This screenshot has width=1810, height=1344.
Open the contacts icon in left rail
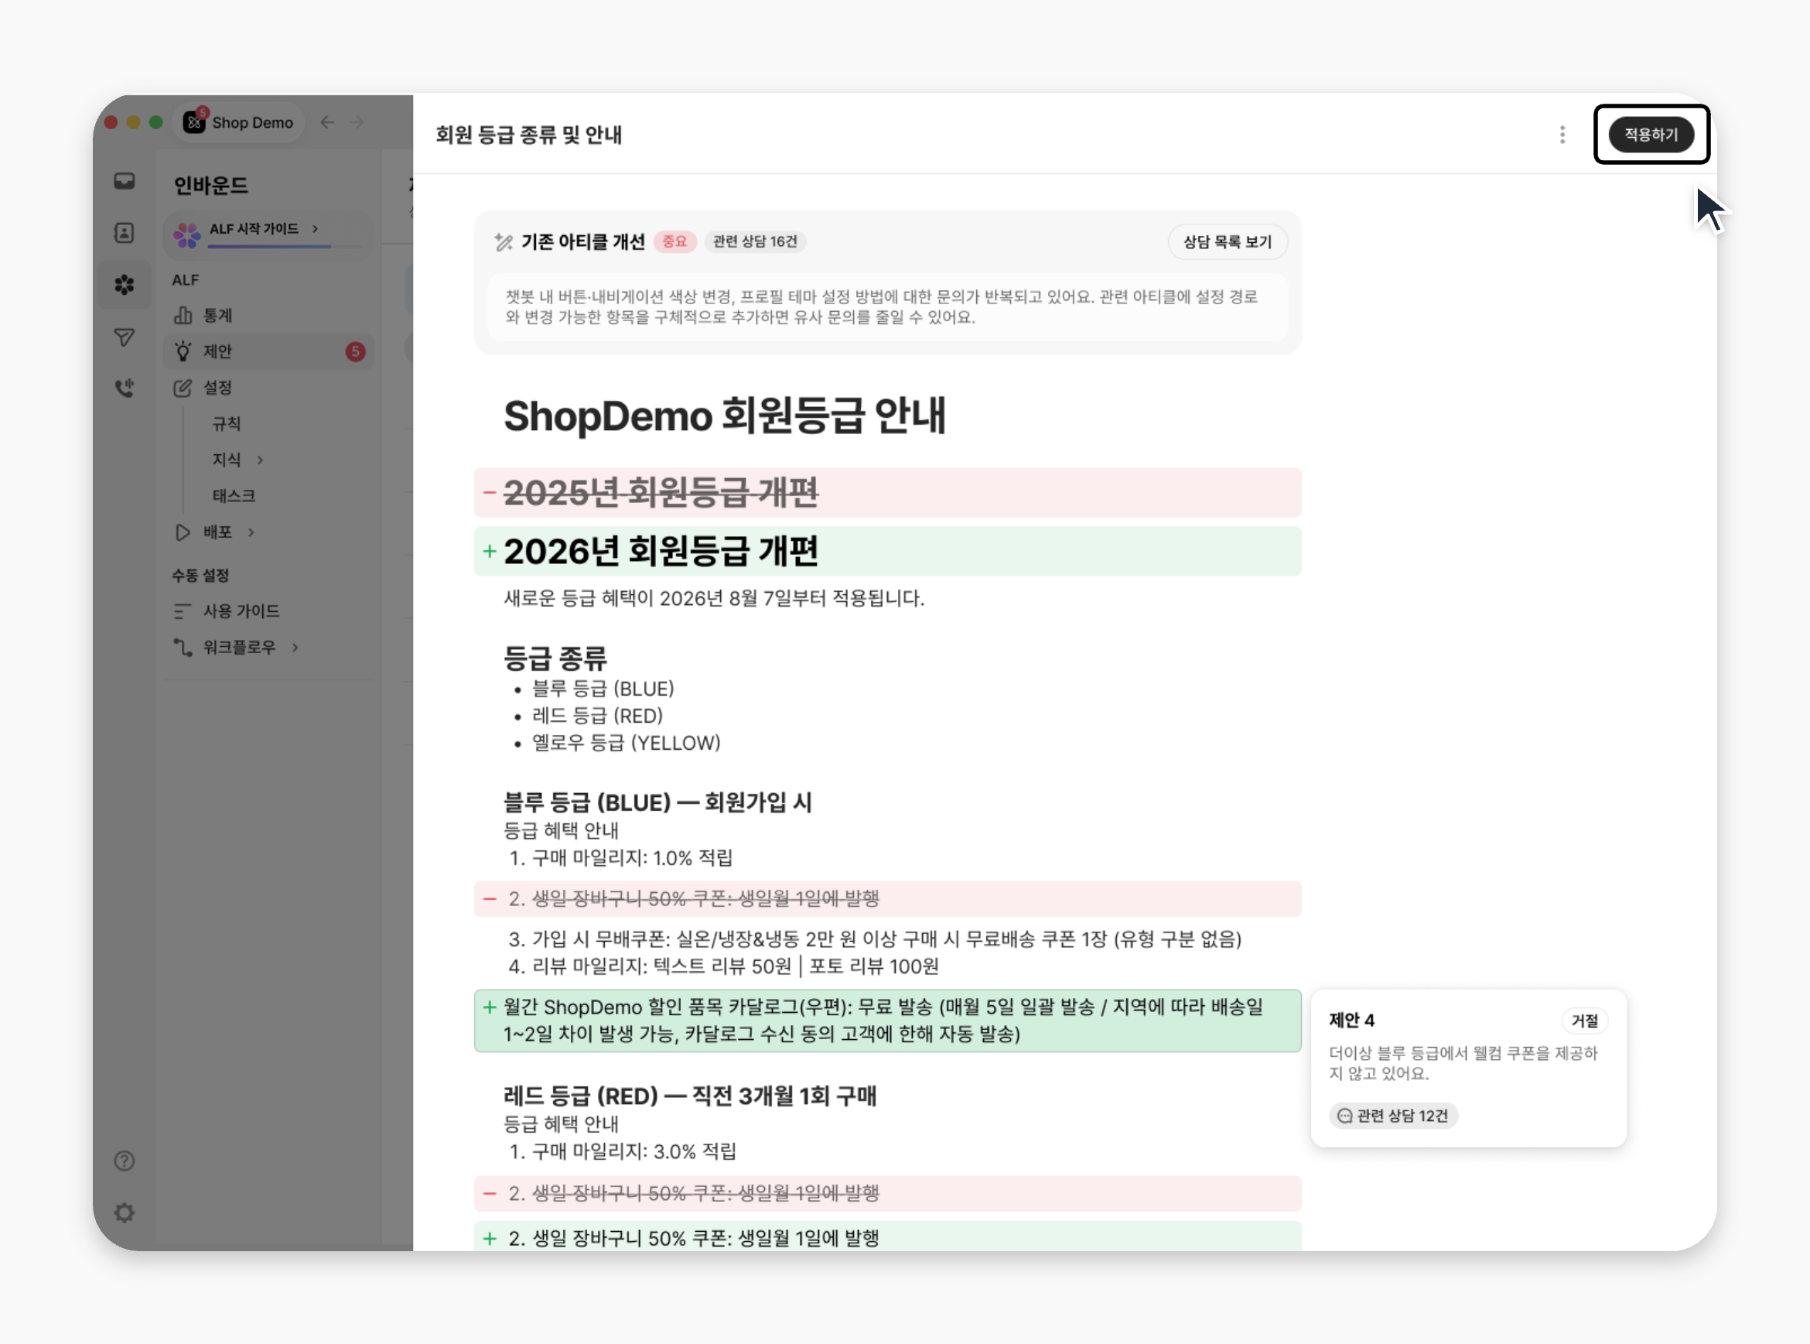point(125,234)
